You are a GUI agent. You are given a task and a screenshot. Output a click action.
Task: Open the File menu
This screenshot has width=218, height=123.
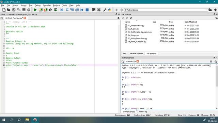[x=3, y=5]
